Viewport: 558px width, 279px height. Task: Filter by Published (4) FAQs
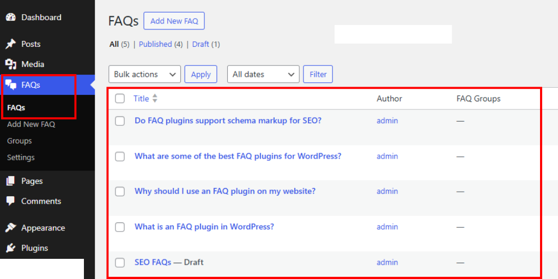(161, 45)
